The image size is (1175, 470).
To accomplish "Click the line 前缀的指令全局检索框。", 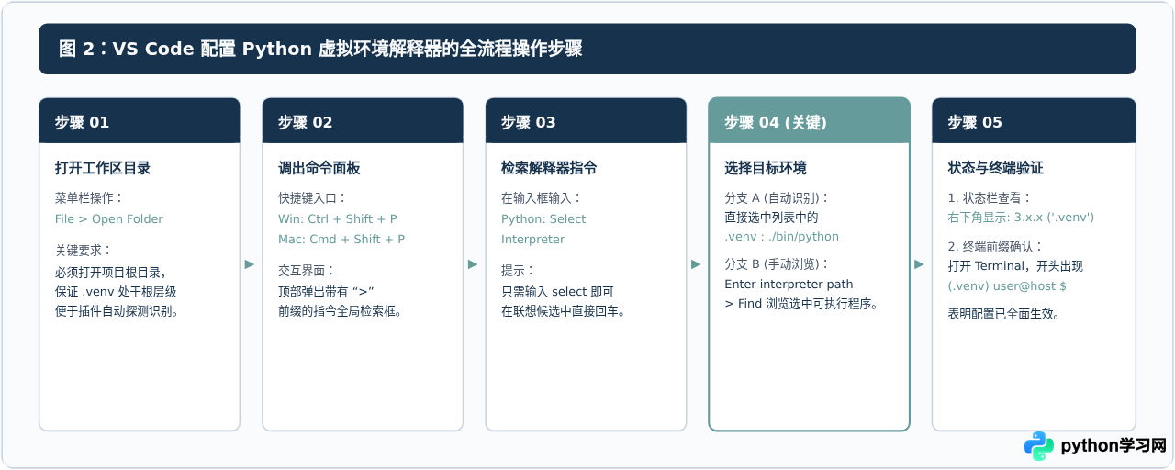I will coord(340,310).
